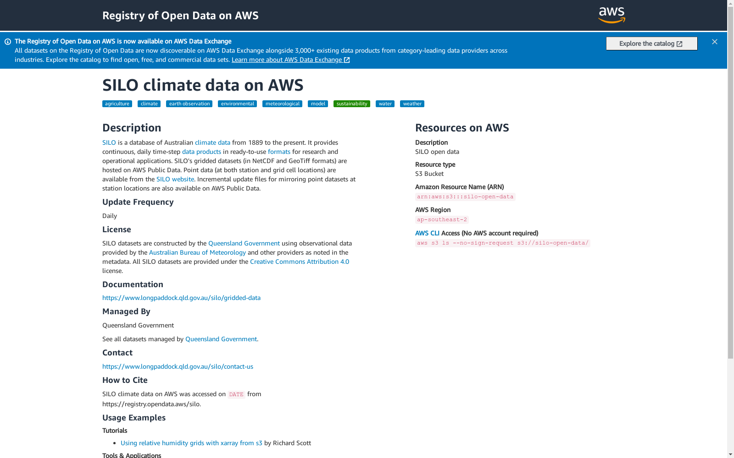Click the SILO open data description value
Image resolution: width=734 pixels, height=458 pixels.
point(437,152)
